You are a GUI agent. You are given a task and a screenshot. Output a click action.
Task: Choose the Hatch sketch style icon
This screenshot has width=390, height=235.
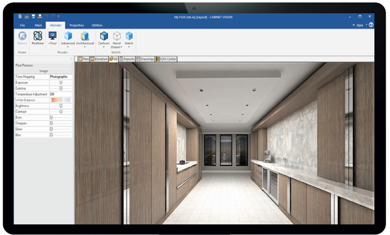pos(129,36)
